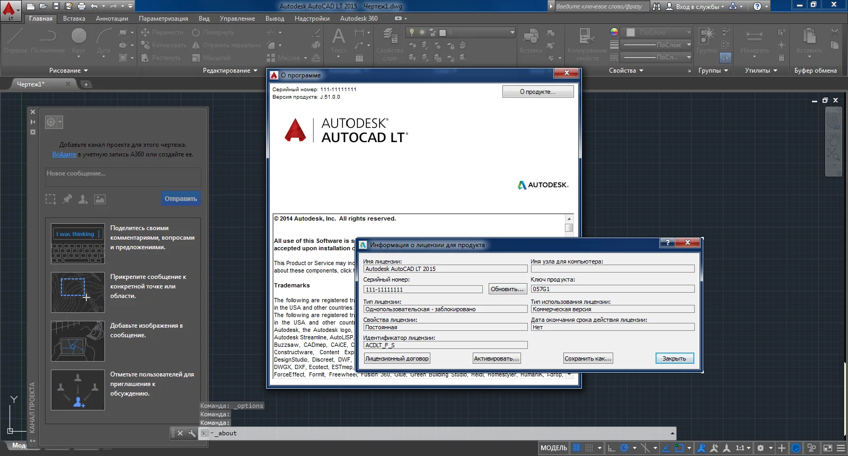Click the Войдите sign-in link
848x456 pixels.
click(64, 154)
